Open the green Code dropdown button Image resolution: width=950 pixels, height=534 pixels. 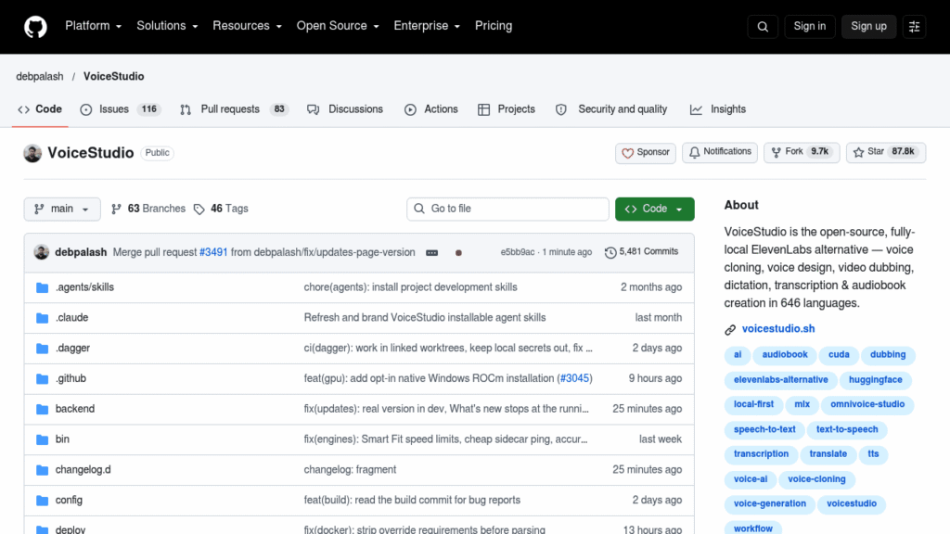(654, 209)
